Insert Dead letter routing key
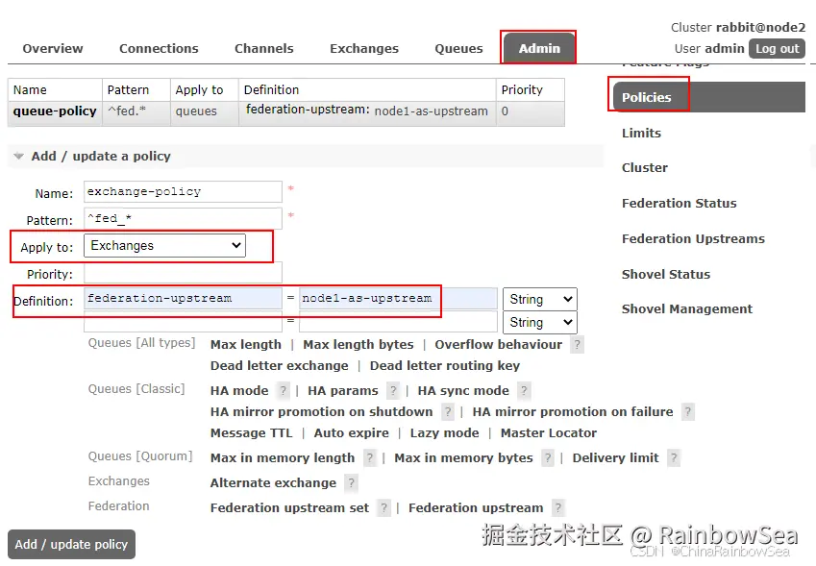The width and height of the screenshot is (816, 566). pos(444,366)
